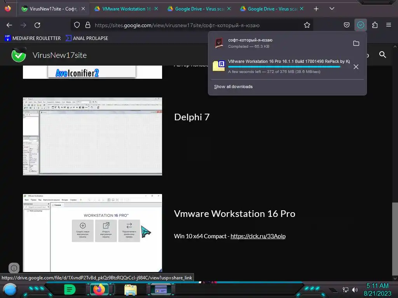Go back to the previous page

pos(9,25)
